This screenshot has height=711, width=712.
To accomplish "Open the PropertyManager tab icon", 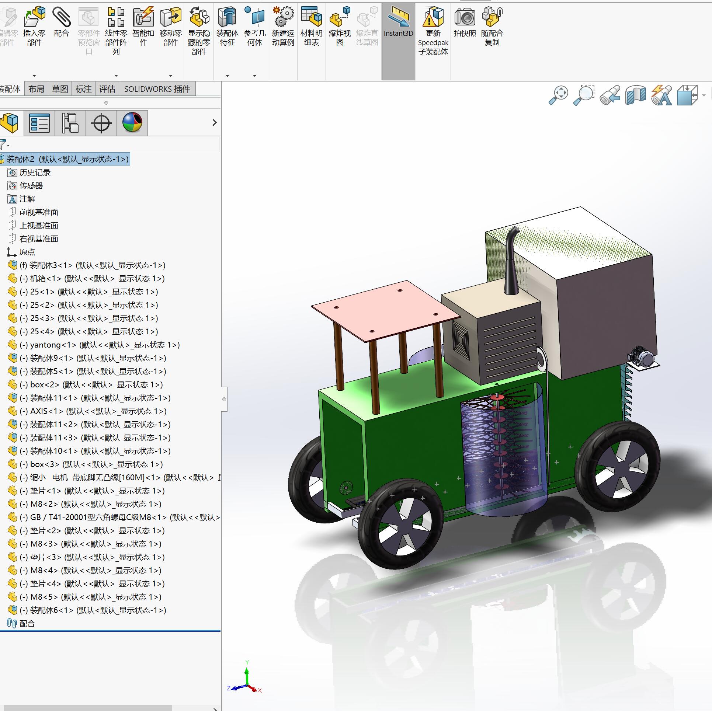I will (x=39, y=123).
